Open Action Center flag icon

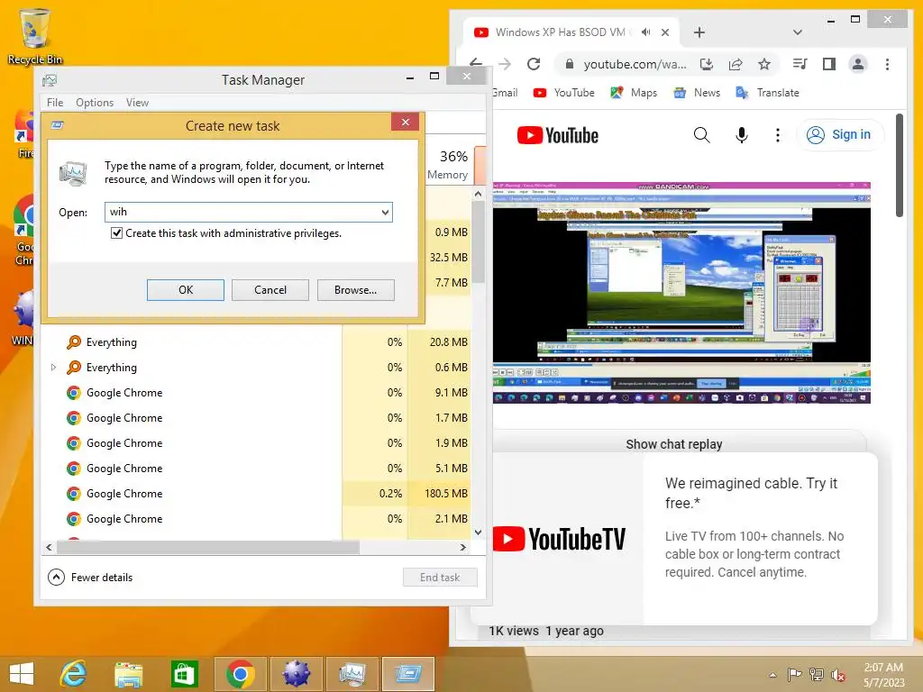(794, 675)
